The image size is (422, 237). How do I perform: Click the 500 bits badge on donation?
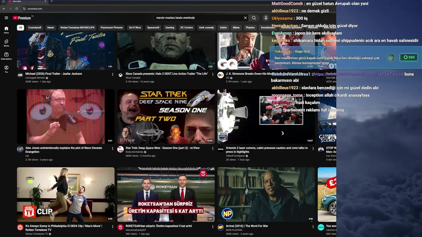(x=409, y=57)
